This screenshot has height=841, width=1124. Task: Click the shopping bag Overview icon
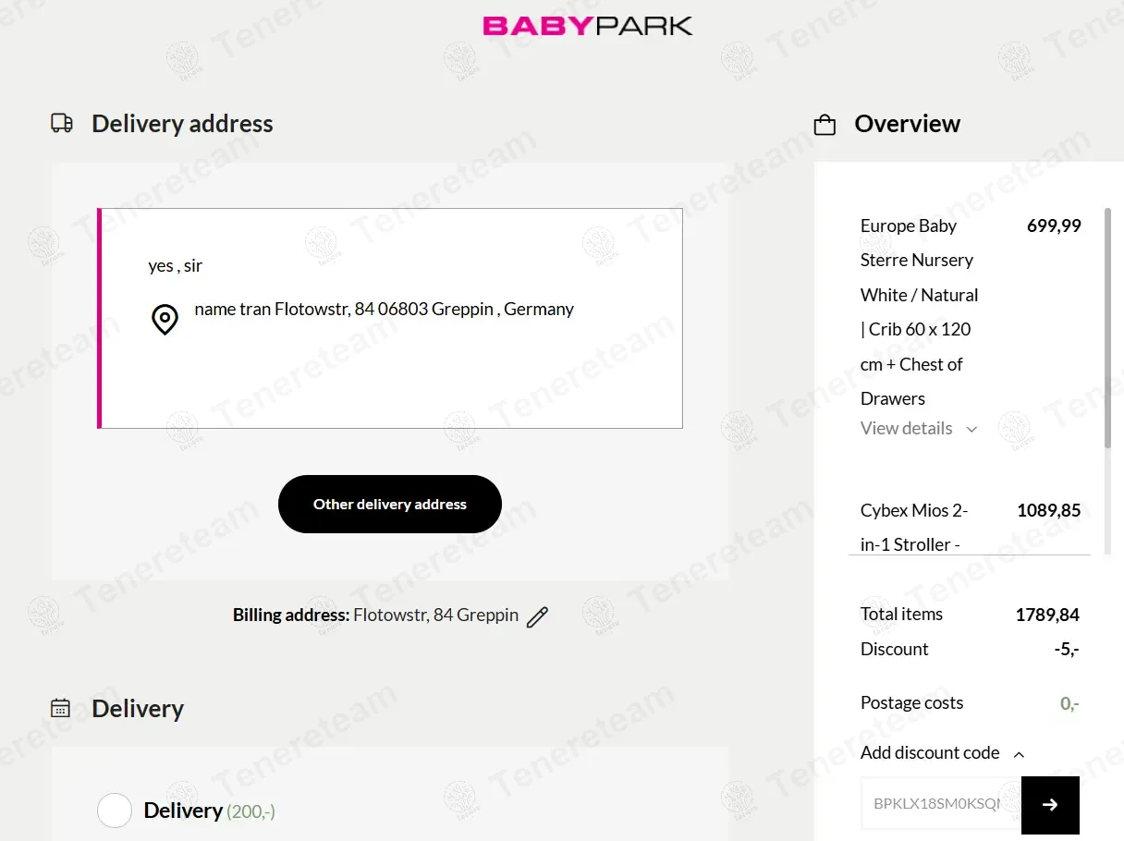[x=825, y=125]
